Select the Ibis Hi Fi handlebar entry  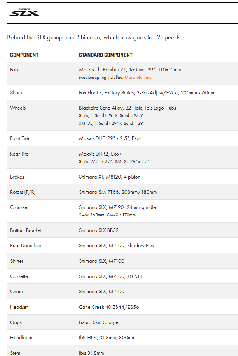pos(107,338)
